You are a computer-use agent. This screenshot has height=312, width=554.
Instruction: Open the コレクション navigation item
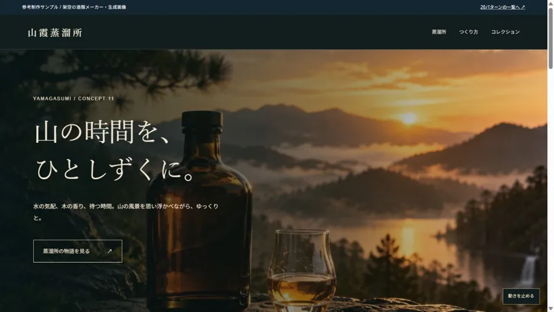coord(505,32)
